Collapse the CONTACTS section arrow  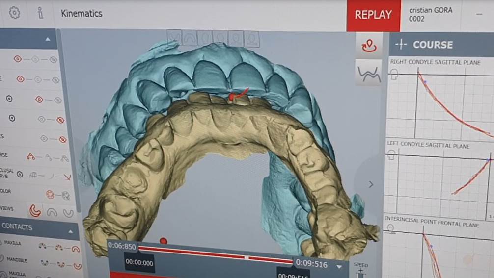(x=71, y=232)
